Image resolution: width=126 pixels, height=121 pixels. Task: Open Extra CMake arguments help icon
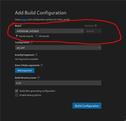tap(42, 65)
